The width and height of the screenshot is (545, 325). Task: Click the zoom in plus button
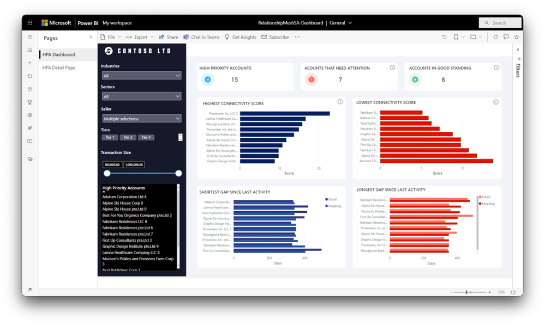click(490, 292)
